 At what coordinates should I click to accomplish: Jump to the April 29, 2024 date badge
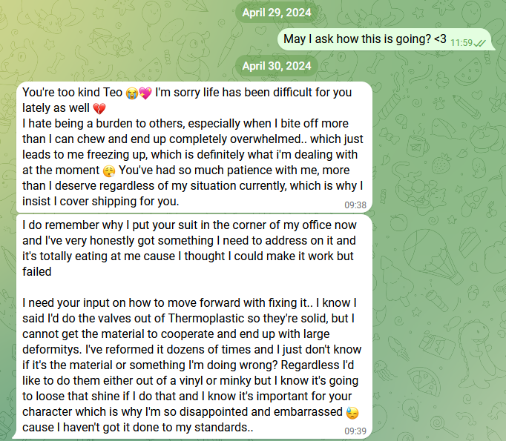(x=276, y=13)
